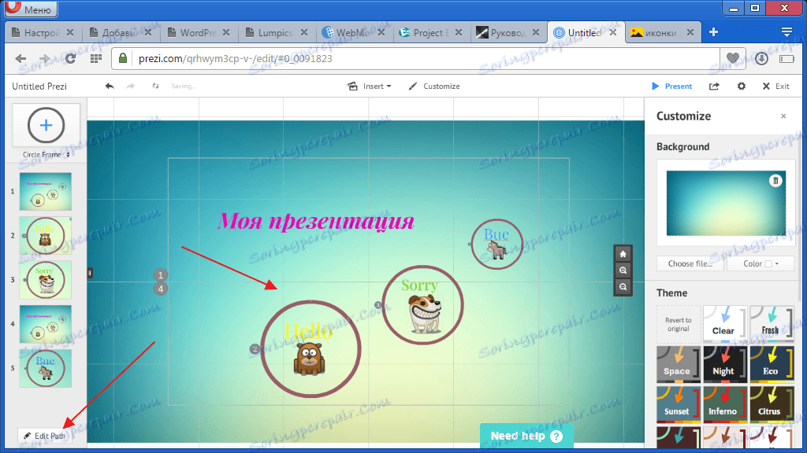Apply the Fresh theme
807x453 pixels.
pos(772,324)
